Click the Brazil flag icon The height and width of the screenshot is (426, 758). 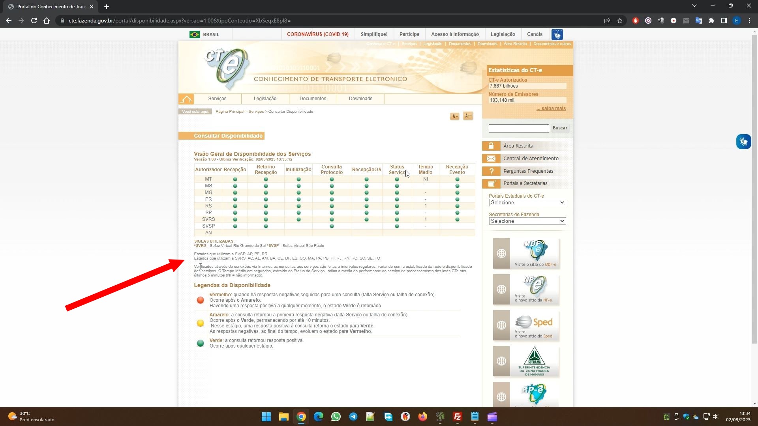tap(195, 34)
